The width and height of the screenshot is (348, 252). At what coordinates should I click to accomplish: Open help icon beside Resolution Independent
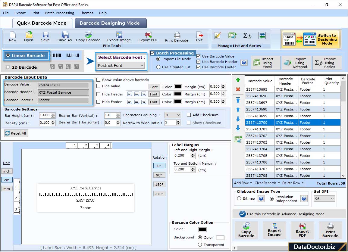tap(304, 198)
